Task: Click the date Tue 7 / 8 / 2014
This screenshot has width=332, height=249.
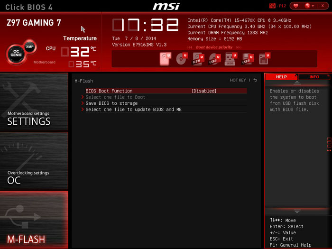Action: click(134, 38)
